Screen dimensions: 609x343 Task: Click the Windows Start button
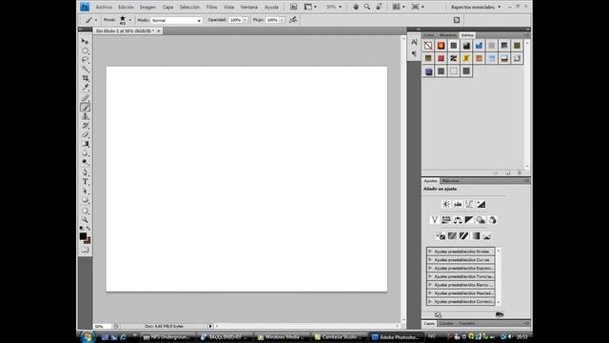pos(88,336)
